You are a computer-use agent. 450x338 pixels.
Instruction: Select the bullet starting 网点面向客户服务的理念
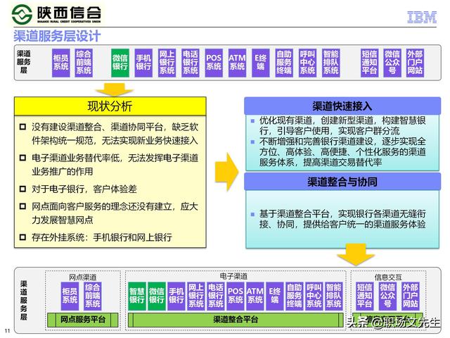pyautogui.click(x=109, y=213)
